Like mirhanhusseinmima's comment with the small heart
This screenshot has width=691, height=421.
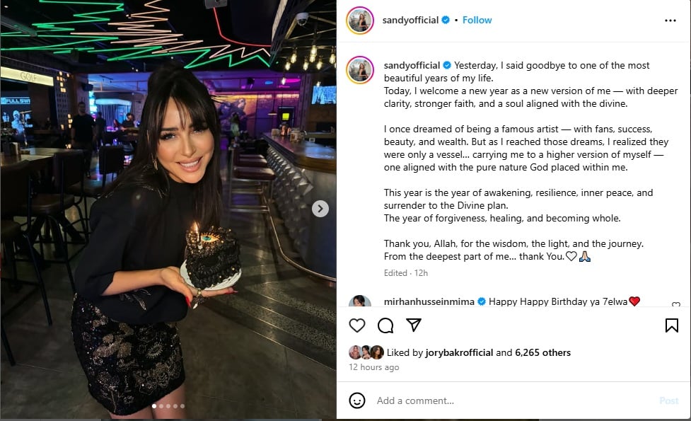point(676,304)
